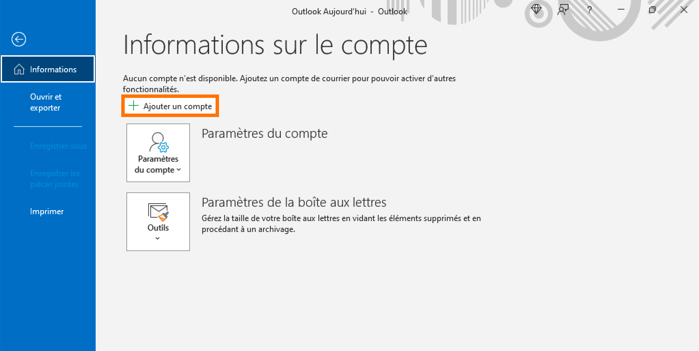Image resolution: width=699 pixels, height=351 pixels.
Task: Click the Paramètres du compte heading text
Action: (264, 133)
